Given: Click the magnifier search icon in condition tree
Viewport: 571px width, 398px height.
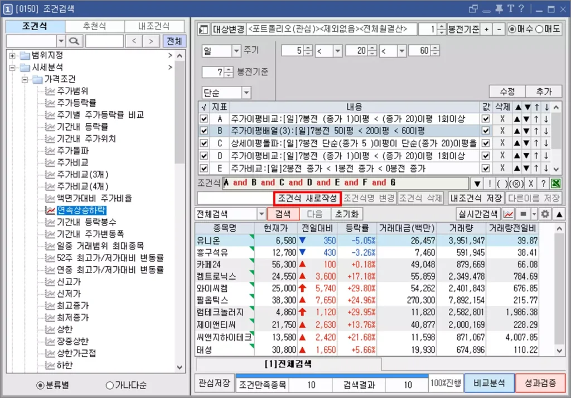Looking at the screenshot, I should [x=74, y=41].
